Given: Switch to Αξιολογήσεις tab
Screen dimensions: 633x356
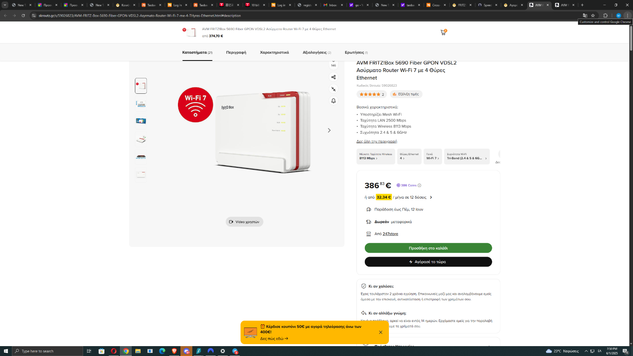Looking at the screenshot, I should point(317,52).
